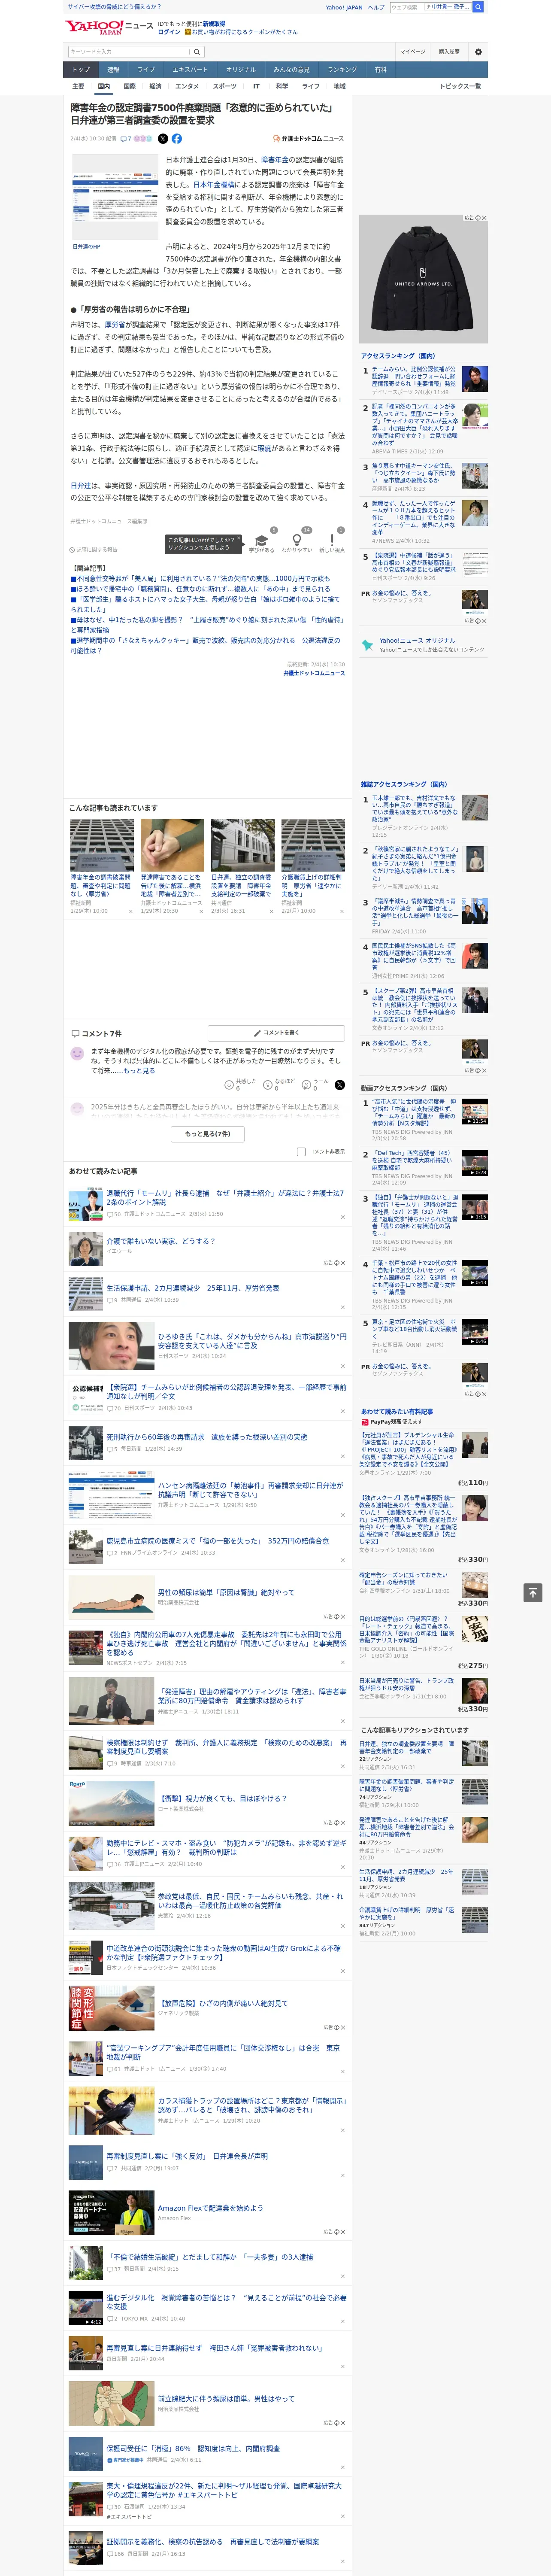Open the 国際 category
Screen dimensions: 551x2576
coord(129,86)
